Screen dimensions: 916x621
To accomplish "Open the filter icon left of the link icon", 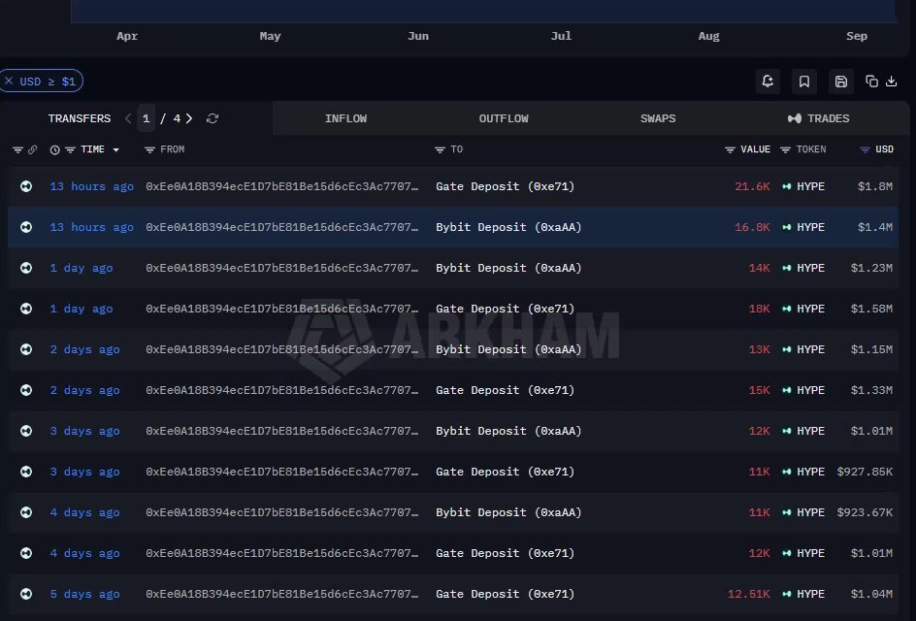I will pyautogui.click(x=17, y=150).
